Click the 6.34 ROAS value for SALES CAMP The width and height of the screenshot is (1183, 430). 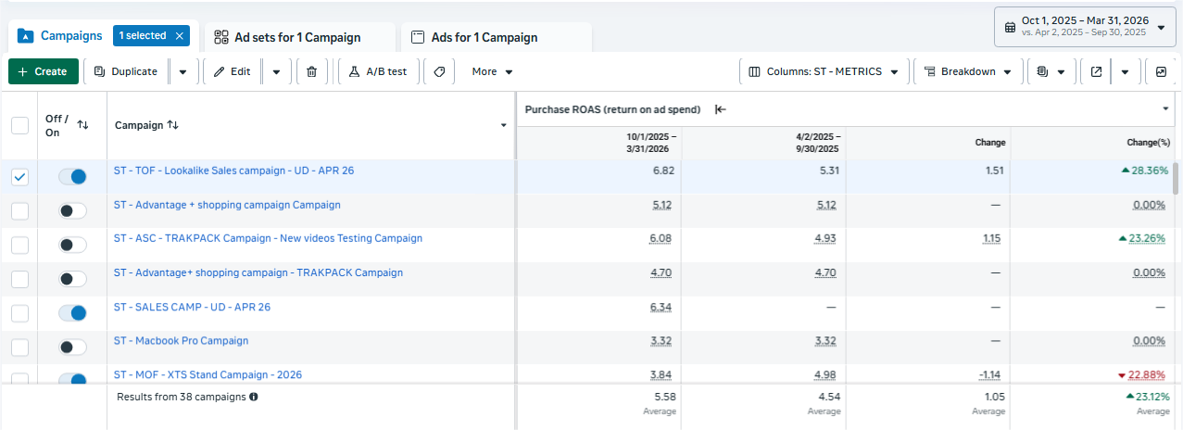coord(660,307)
